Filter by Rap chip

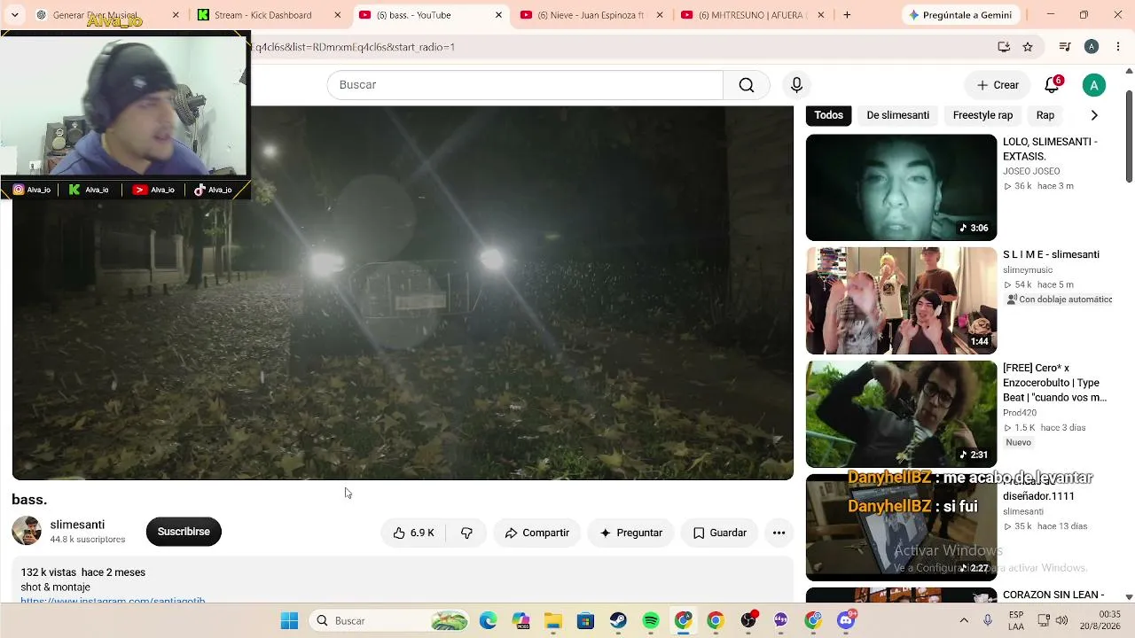coord(1045,115)
